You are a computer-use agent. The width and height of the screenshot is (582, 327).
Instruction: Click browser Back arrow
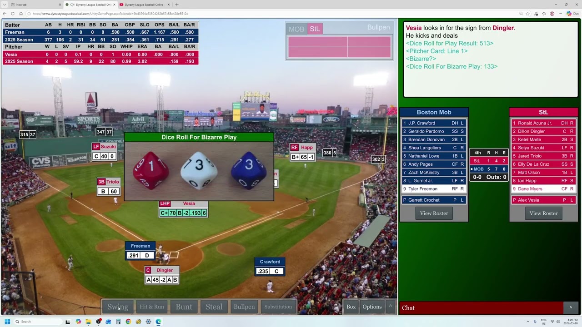coord(5,14)
